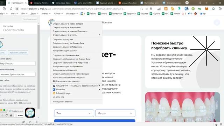The image size is (224, 126).
Task: Close the 'Настройка' browser tab
Action: (26, 3)
